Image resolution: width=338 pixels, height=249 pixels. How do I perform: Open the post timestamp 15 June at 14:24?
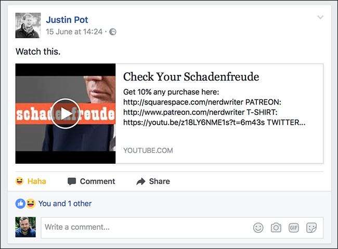74,32
